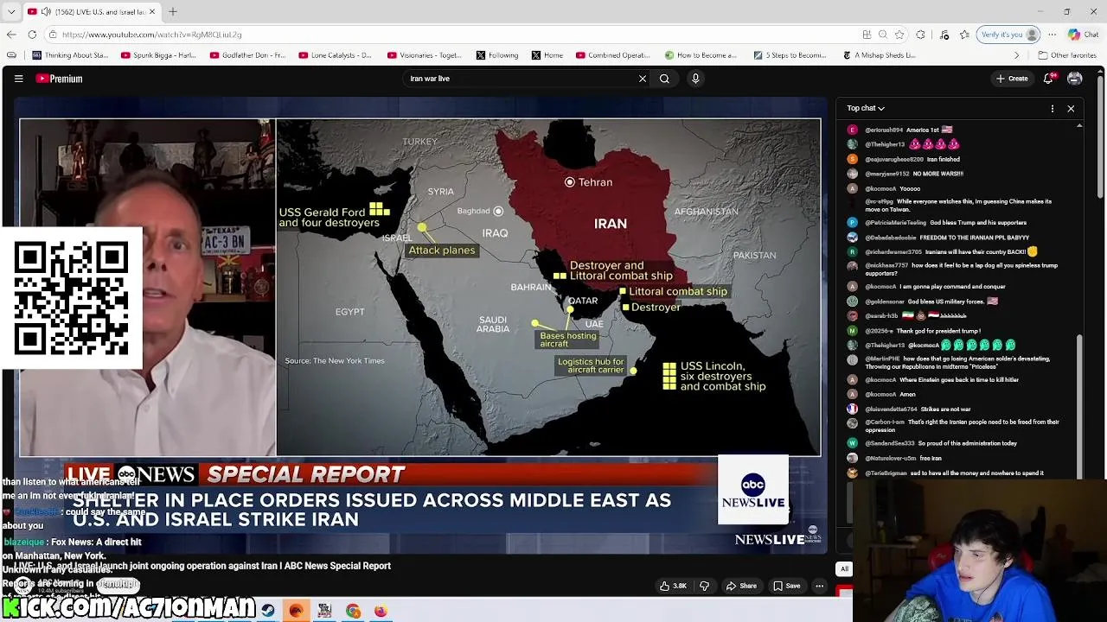
Task: Open the orange EA app taskbar icon
Action: tap(296, 611)
